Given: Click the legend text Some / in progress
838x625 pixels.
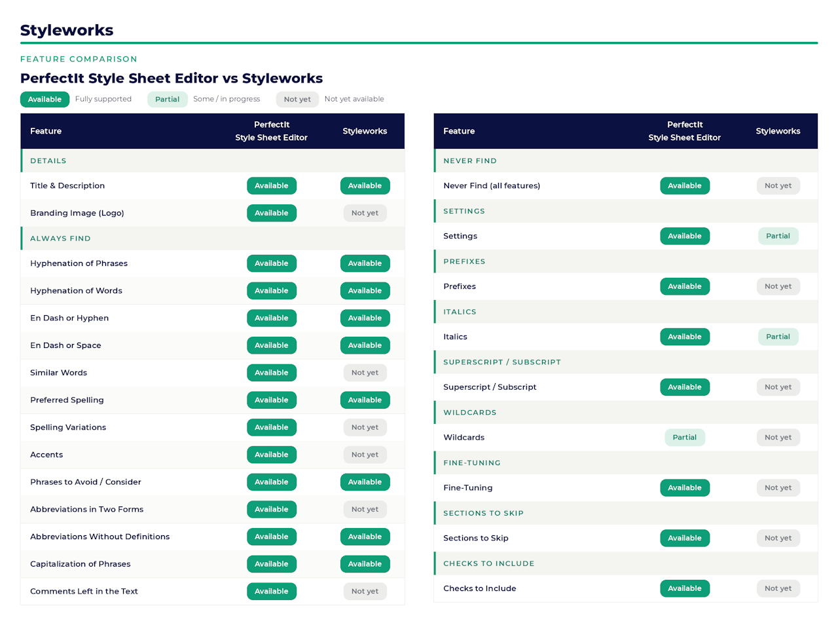Looking at the screenshot, I should coord(227,99).
